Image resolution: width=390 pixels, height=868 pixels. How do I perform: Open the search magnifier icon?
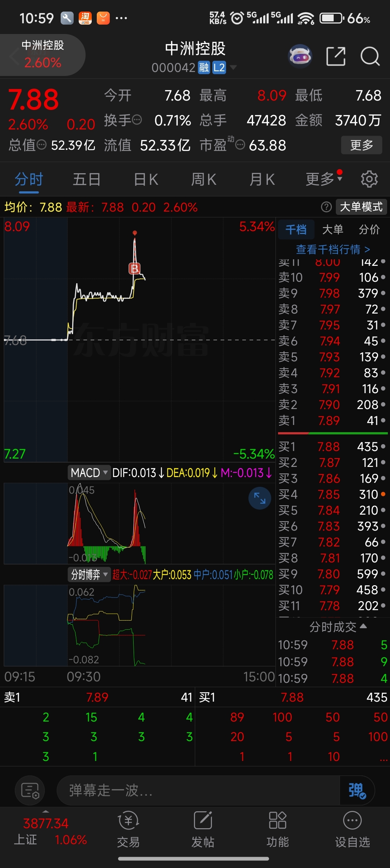[x=370, y=56]
